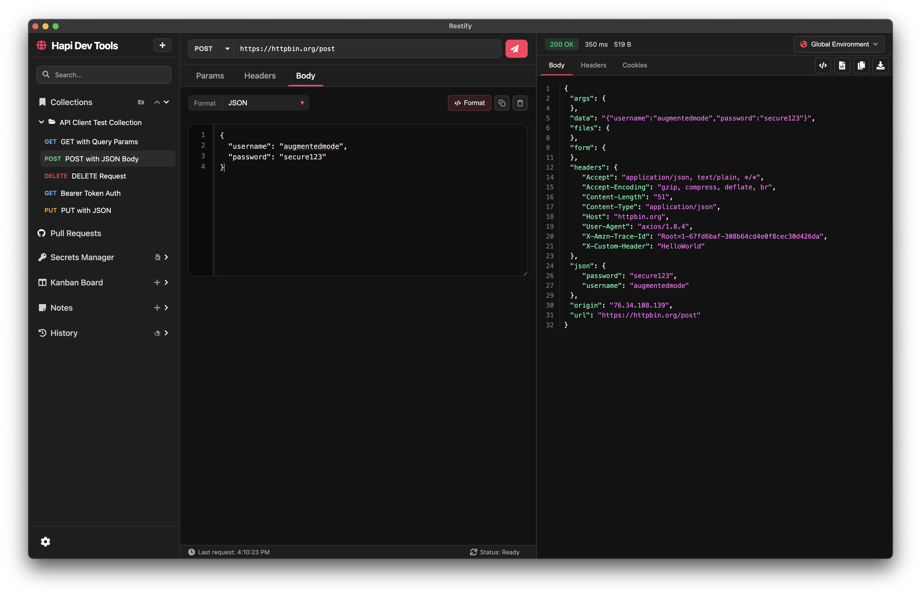Expand the History section

pyautogui.click(x=166, y=333)
